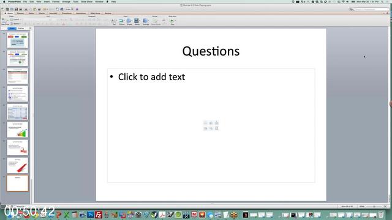Click the 'Click to add text' placeholder
The width and height of the screenshot is (392, 220).
point(151,77)
